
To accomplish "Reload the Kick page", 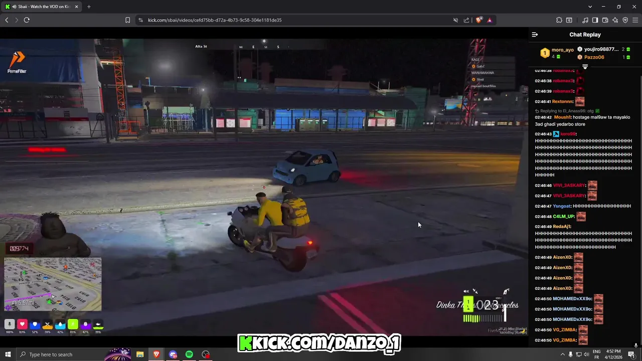I will 27,20.
